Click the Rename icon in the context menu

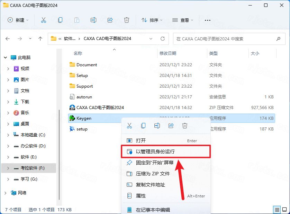157,126
